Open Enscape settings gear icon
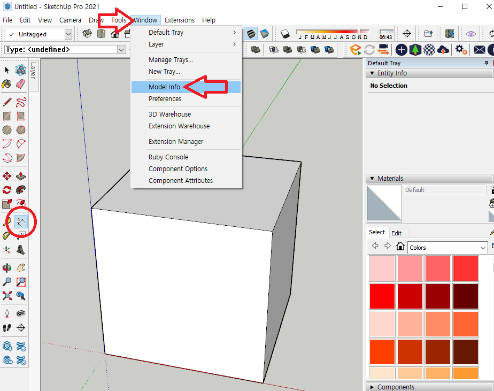Image resolution: width=494 pixels, height=391 pixels. [461, 50]
